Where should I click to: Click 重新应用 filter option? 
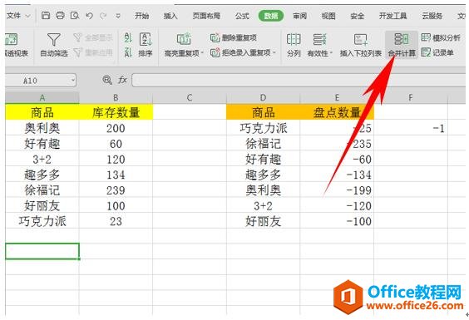[93, 52]
